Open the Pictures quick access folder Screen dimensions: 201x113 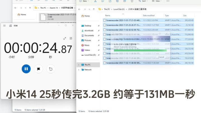pyautogui.click(x=86, y=40)
